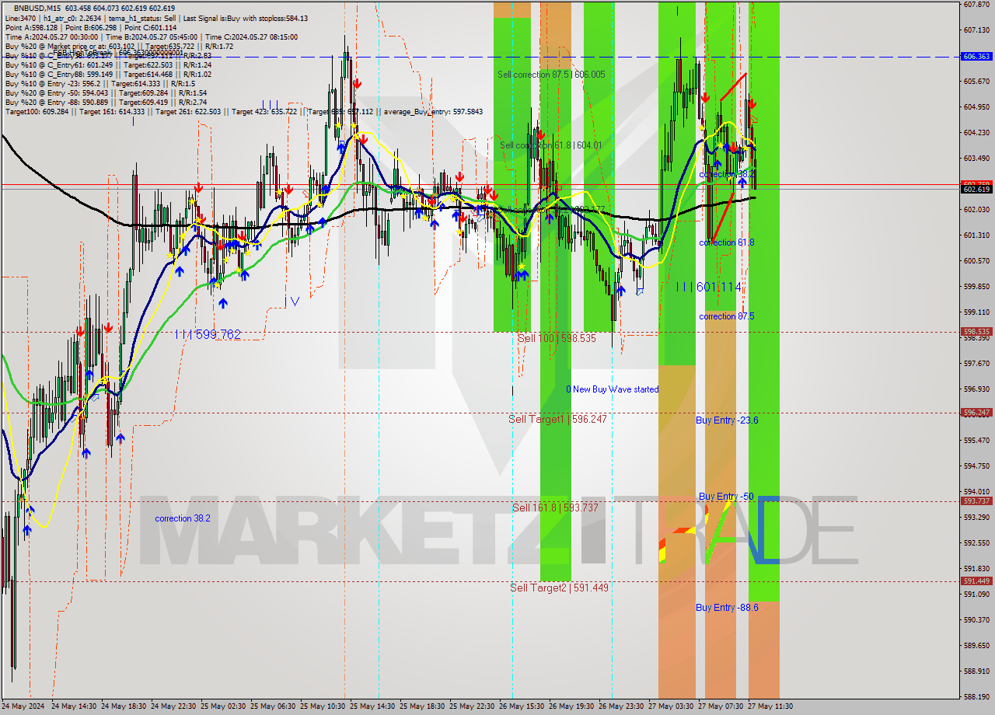This screenshot has height=715, width=995.
Task: Click the 'I I I 601.114' wave label
Action: coord(708,287)
